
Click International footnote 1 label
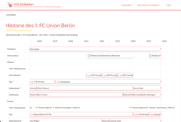coord(15,75)
